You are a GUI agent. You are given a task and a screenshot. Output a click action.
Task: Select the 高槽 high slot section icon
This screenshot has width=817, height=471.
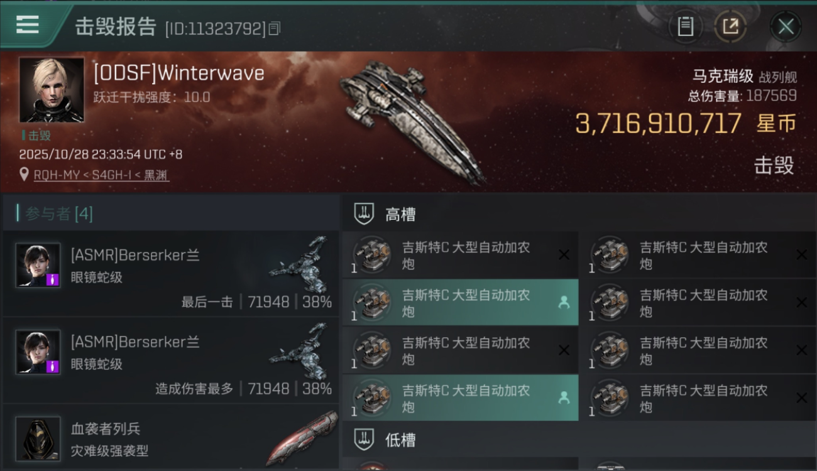click(364, 214)
